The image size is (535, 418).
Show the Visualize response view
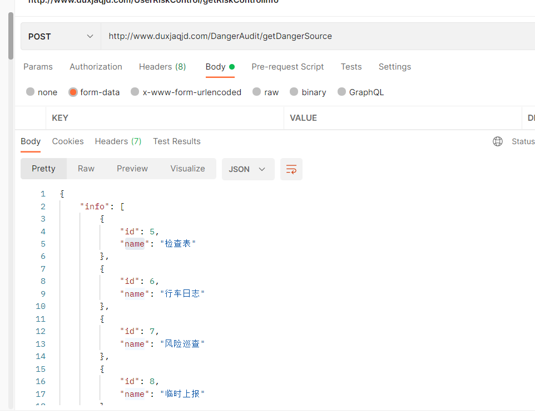(x=187, y=169)
